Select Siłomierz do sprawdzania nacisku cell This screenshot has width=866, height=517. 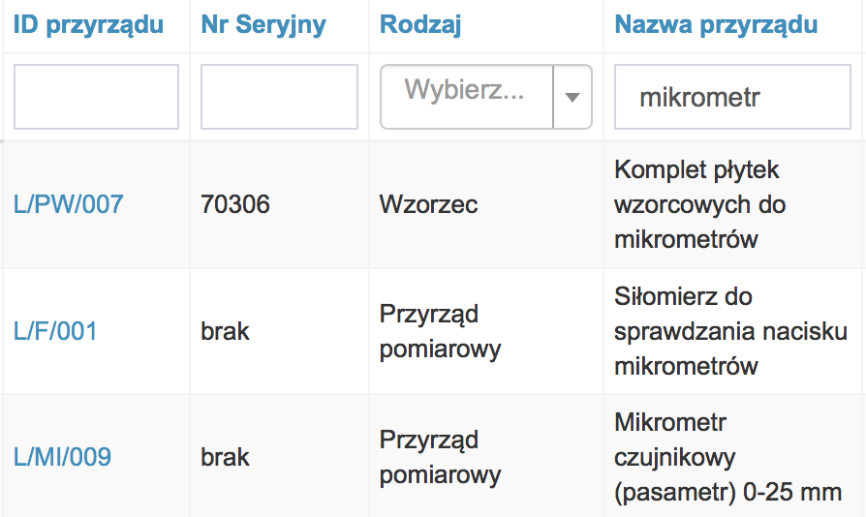click(x=730, y=332)
